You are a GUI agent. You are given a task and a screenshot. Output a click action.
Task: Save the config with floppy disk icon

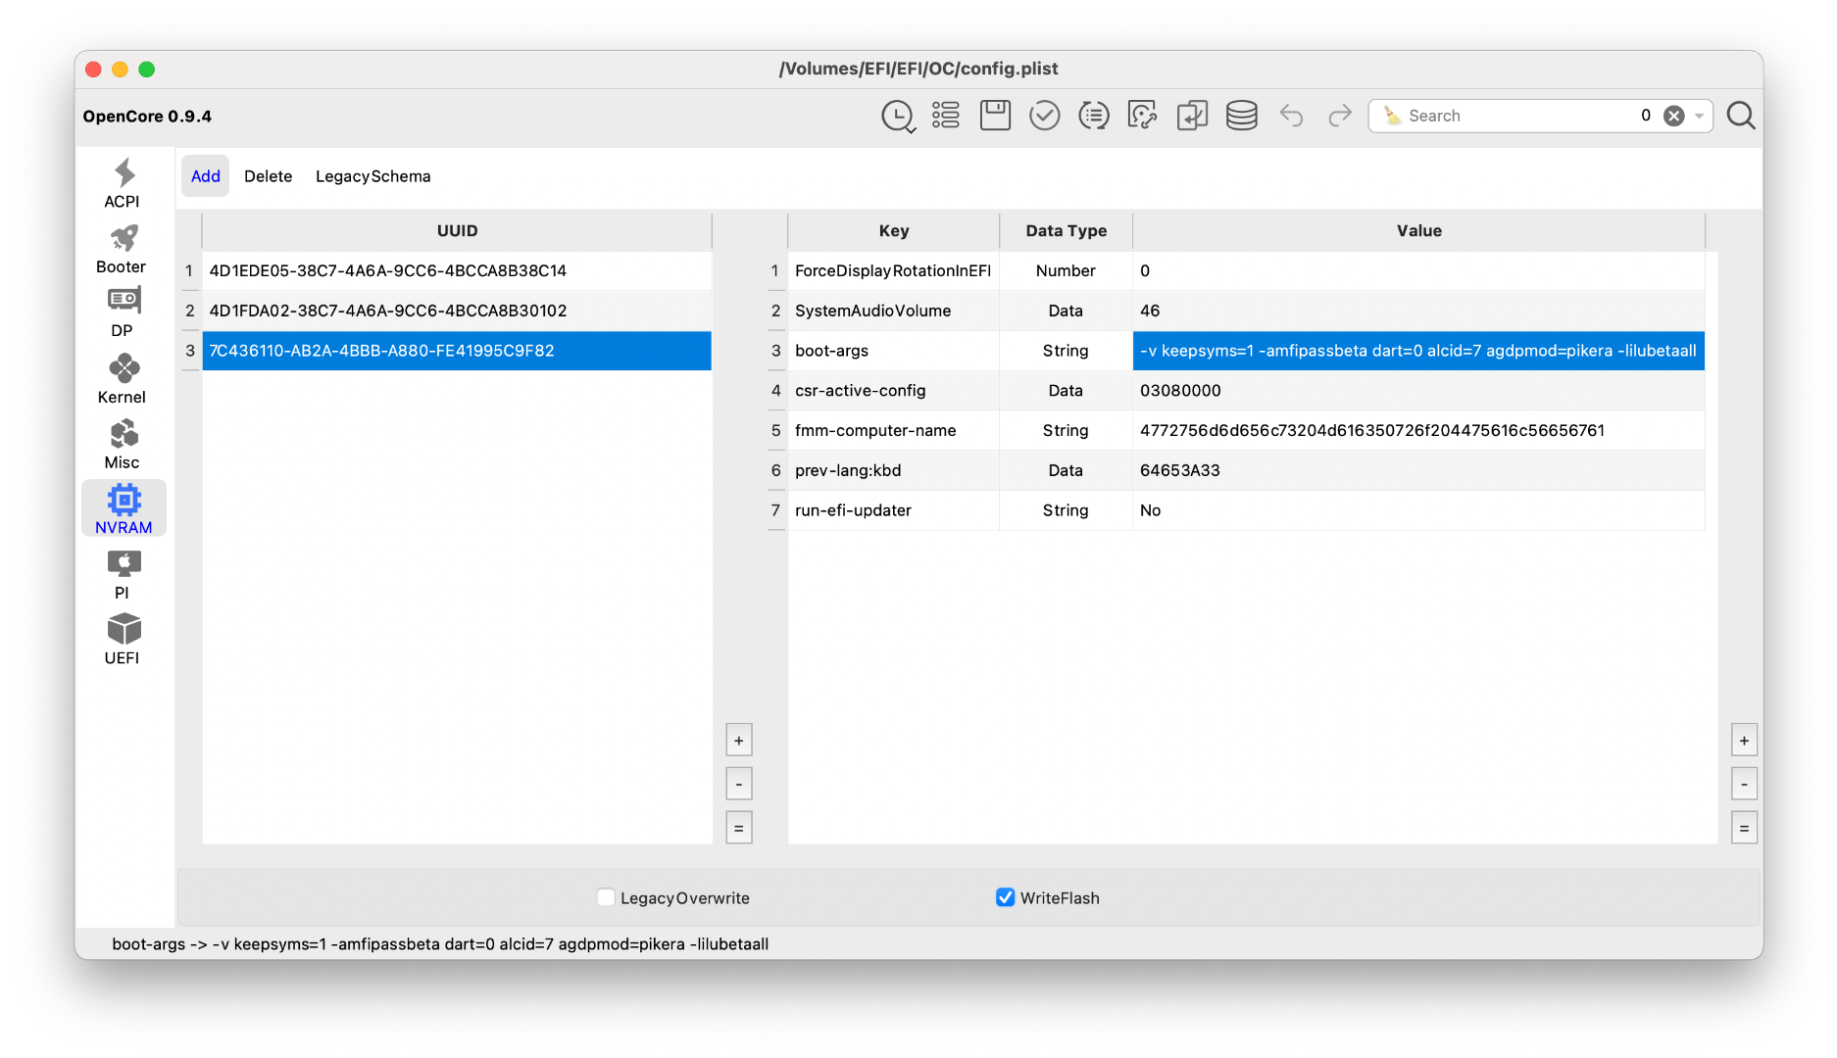pos(995,116)
